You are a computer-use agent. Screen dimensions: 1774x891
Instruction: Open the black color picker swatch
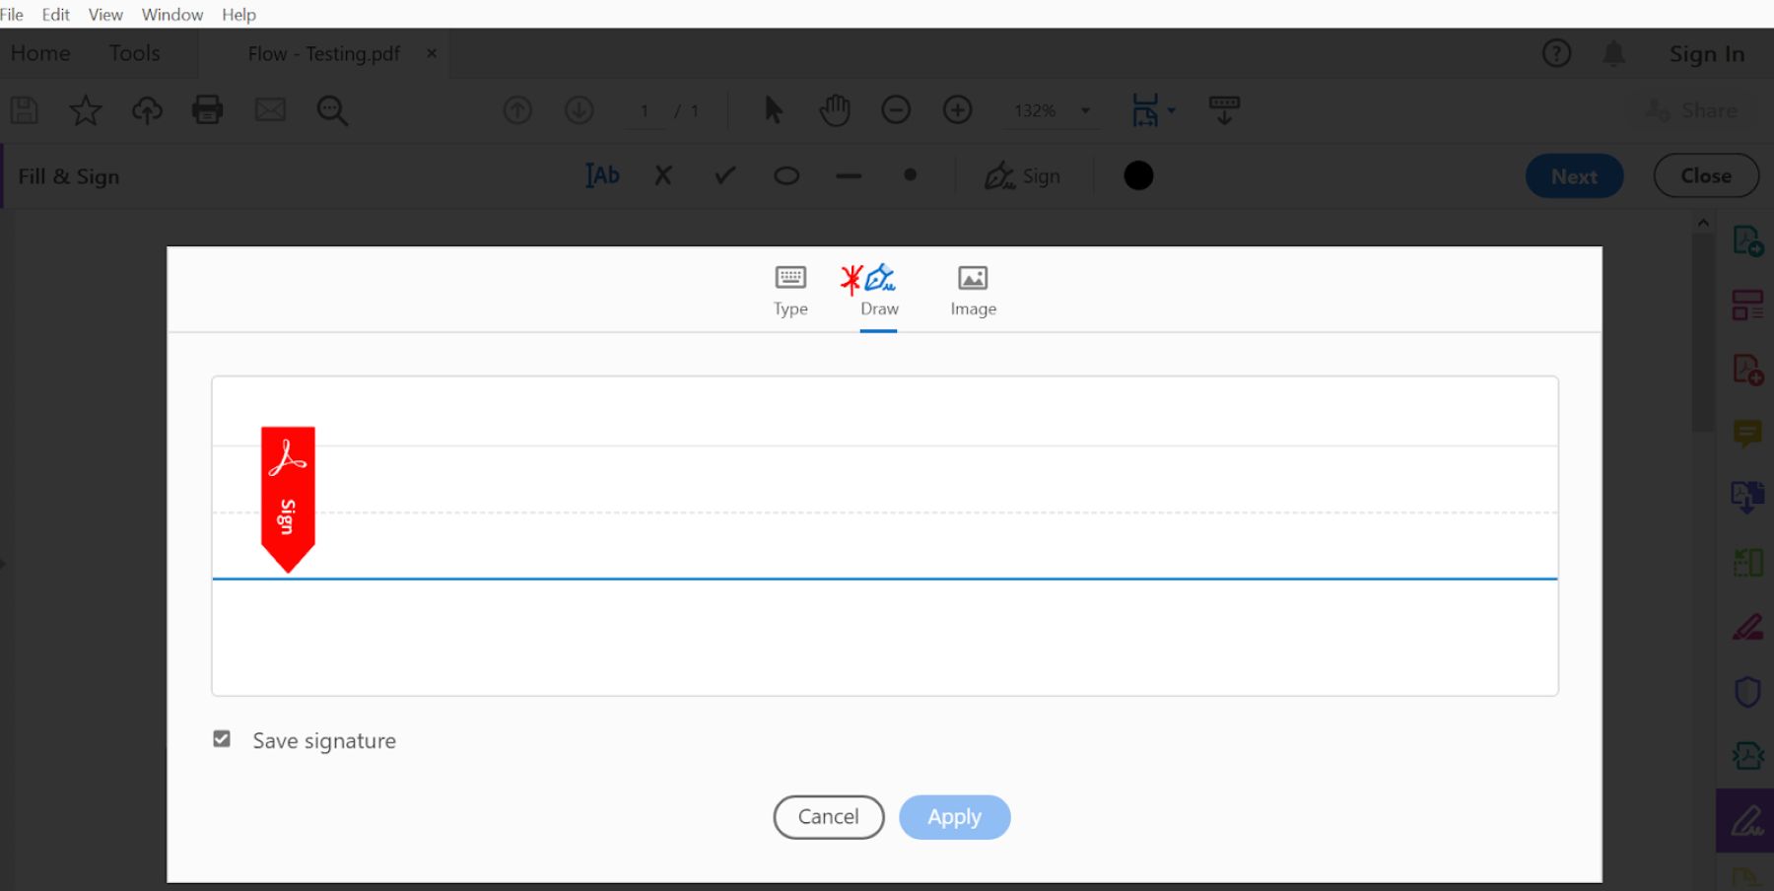[1138, 175]
